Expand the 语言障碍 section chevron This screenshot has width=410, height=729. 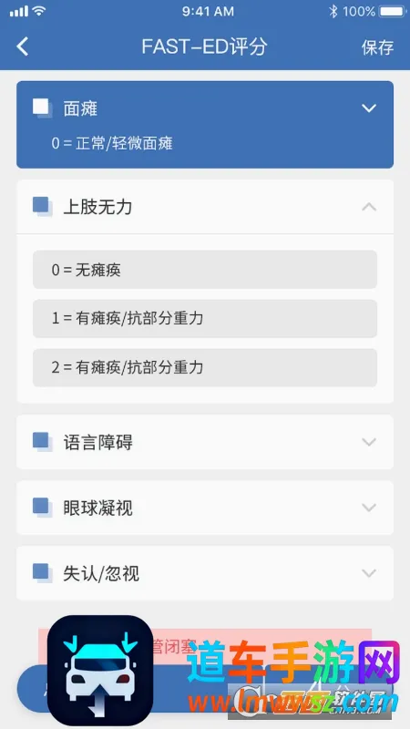tap(369, 442)
